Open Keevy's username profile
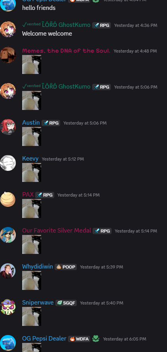167x352 pixels. 30,159
